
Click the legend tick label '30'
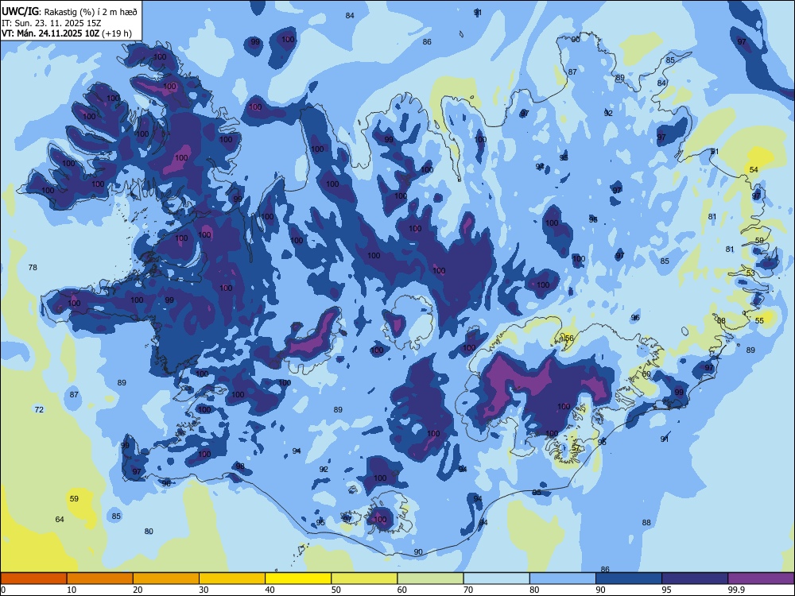pyautogui.click(x=204, y=590)
